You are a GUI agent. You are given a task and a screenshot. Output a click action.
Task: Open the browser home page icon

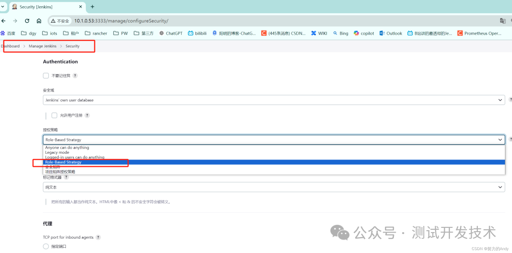tap(39, 20)
